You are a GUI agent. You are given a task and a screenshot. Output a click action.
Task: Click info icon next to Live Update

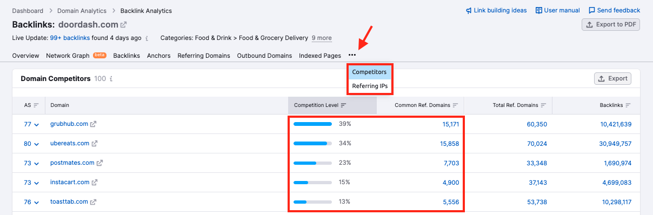(148, 38)
